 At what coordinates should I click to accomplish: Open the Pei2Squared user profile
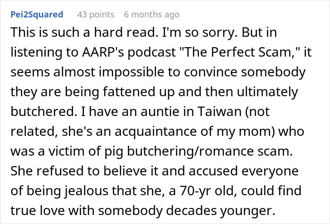pyautogui.click(x=36, y=15)
